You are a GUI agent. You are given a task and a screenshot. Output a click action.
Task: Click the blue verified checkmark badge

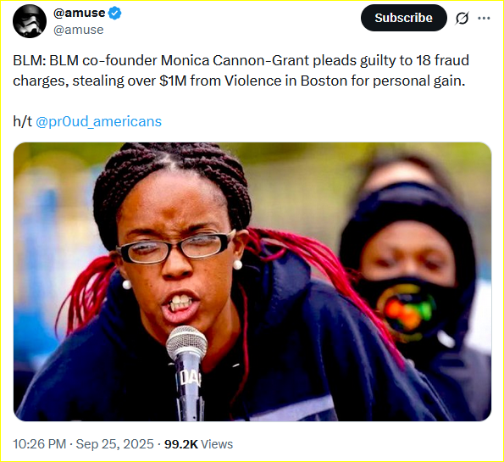114,14
